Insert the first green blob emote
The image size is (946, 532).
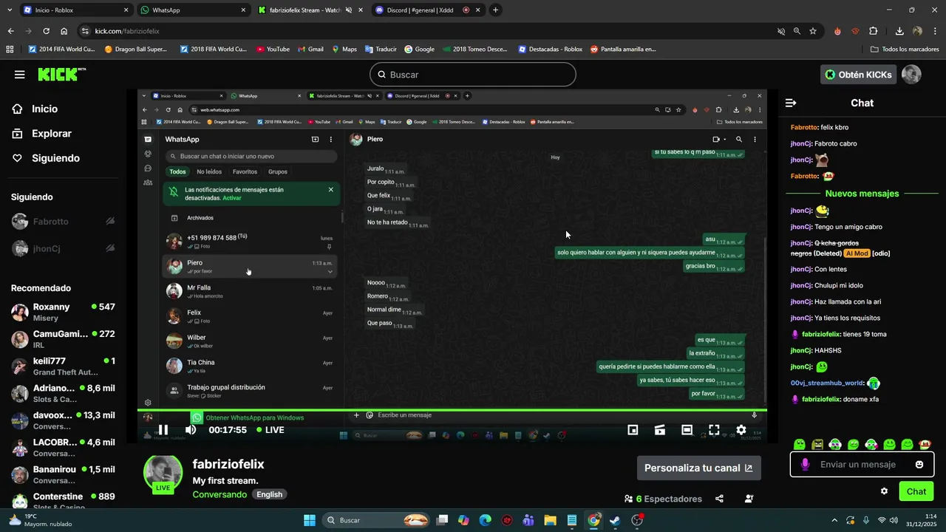point(799,444)
